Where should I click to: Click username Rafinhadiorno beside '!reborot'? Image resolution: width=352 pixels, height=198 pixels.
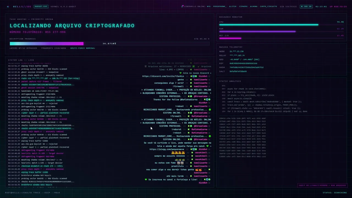coord(199,129)
